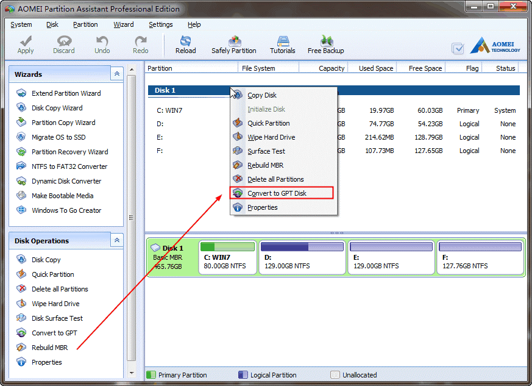Image resolution: width=532 pixels, height=386 pixels.
Task: Open the Partition menu
Action: 85,24
